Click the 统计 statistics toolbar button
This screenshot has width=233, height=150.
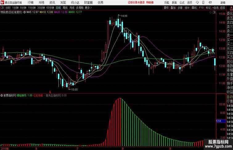pyautogui.click(x=187, y=8)
